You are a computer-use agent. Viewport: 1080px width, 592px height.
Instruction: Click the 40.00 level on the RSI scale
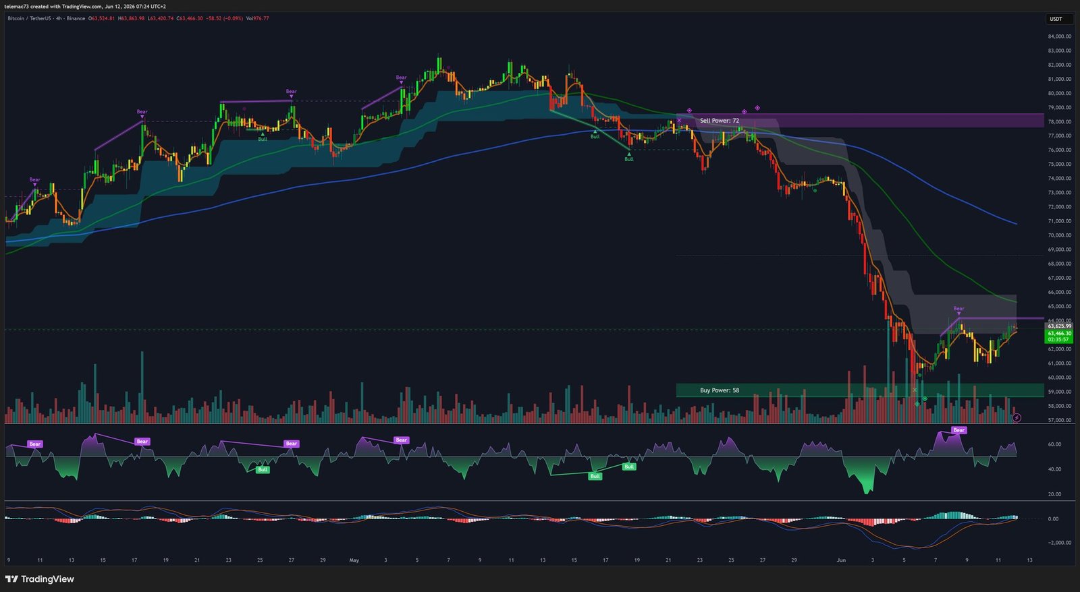coord(1054,469)
